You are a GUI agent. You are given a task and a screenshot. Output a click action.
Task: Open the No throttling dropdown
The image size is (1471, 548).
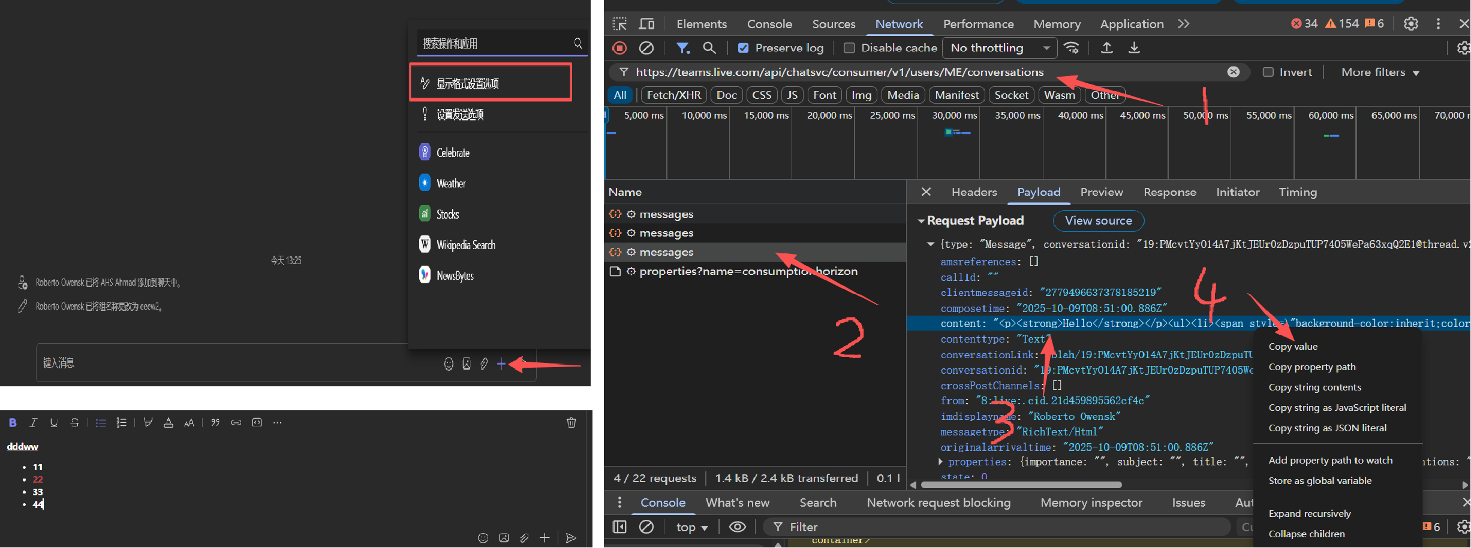999,48
